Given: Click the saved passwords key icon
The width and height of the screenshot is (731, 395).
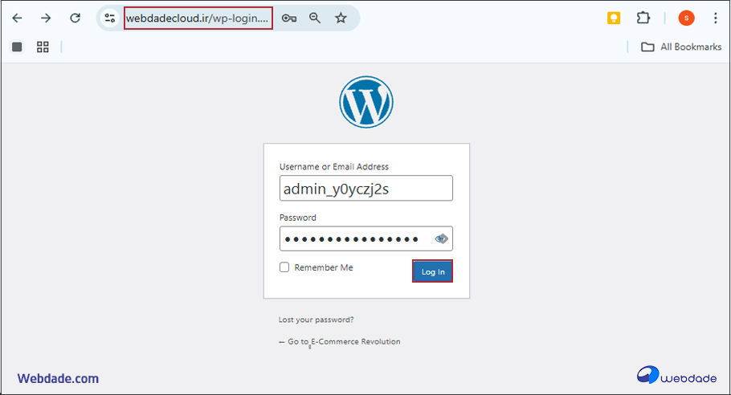Looking at the screenshot, I should [x=289, y=18].
